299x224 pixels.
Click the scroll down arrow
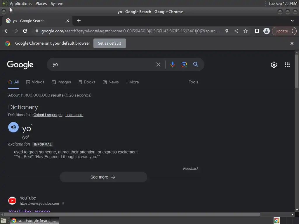[297, 210]
